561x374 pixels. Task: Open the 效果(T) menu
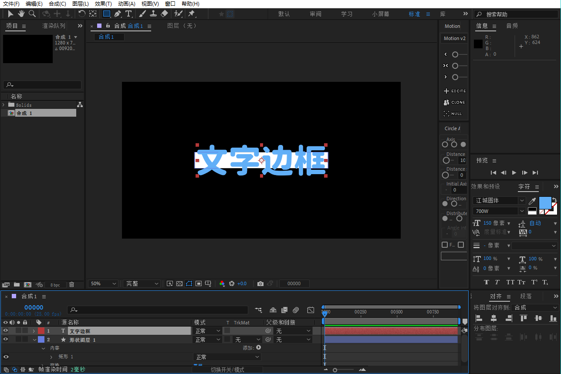[x=103, y=4]
